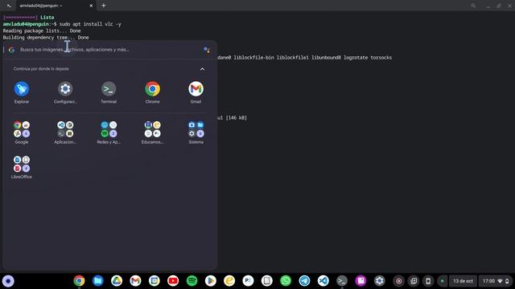Screen dimensions: 515x289
Task: Open Chrome from the shelf
Action: (x=79, y=281)
